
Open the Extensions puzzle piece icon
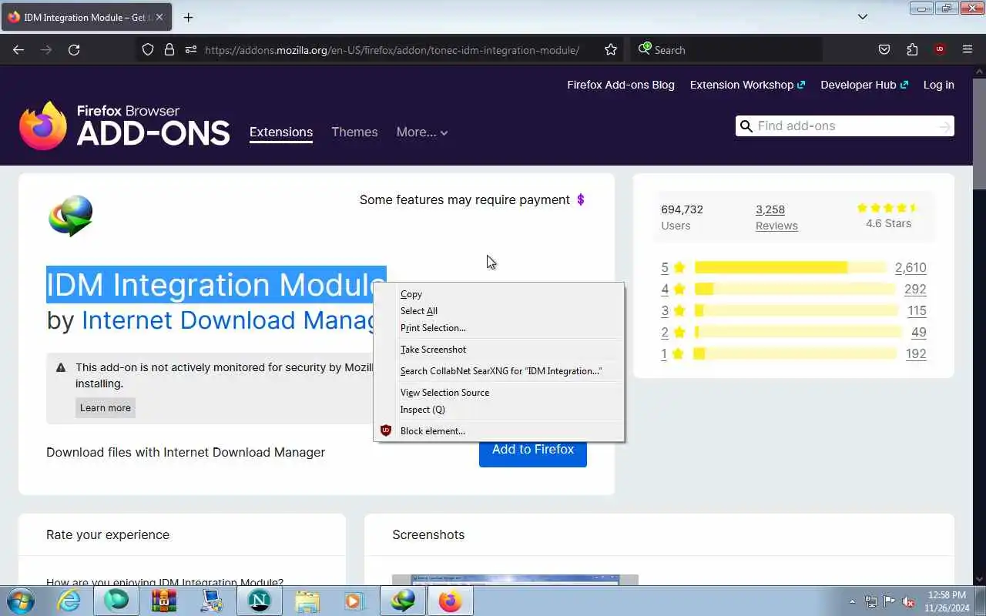click(912, 49)
